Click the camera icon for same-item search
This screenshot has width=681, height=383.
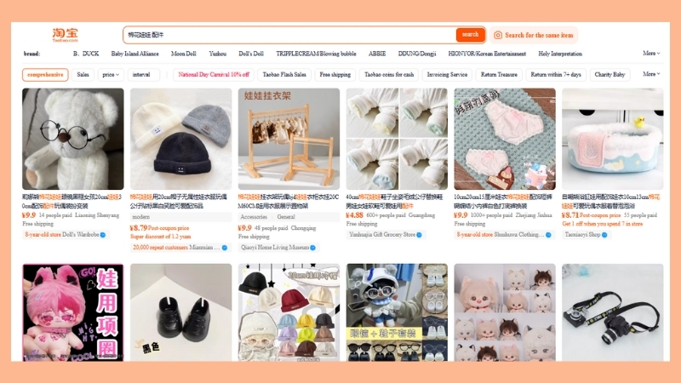pos(498,35)
